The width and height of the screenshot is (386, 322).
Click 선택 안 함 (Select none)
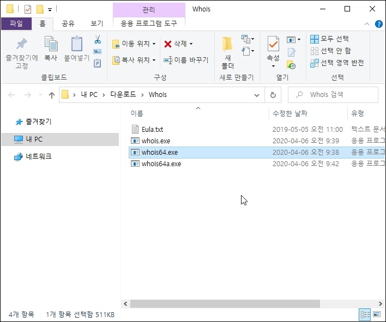tap(330, 51)
